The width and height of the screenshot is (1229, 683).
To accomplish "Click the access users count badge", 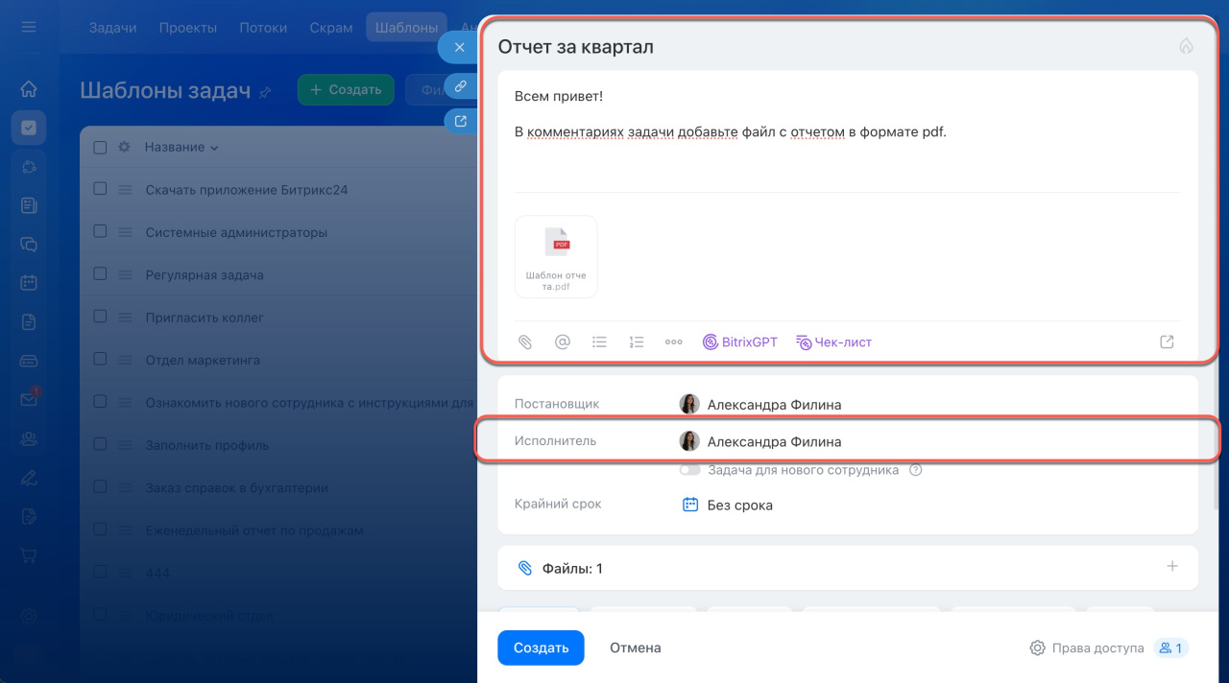I will click(1170, 648).
